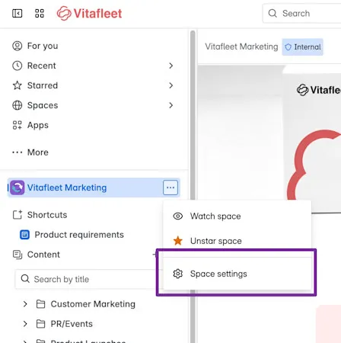Click the Vitafleet logo
Image resolution: width=341 pixels, height=343 pixels.
point(89,13)
